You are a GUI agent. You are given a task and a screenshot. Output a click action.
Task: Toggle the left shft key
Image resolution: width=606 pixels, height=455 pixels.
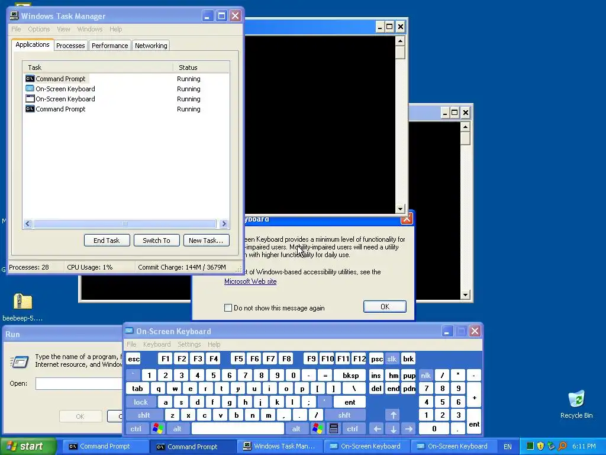point(144,415)
